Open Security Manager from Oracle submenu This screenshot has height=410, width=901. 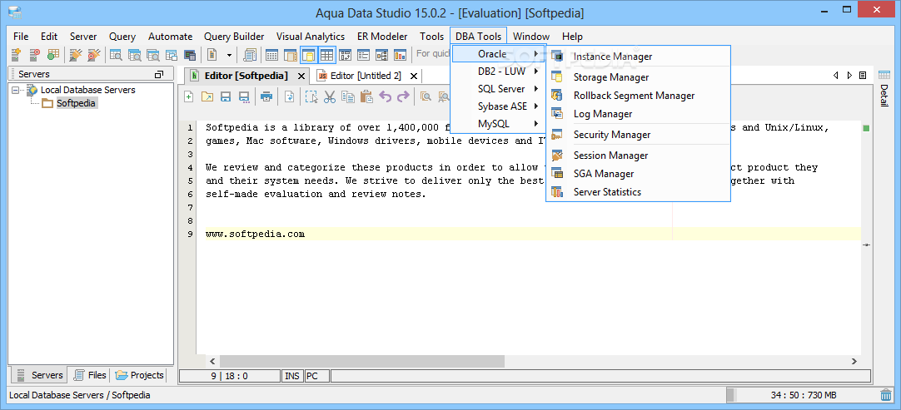point(639,135)
